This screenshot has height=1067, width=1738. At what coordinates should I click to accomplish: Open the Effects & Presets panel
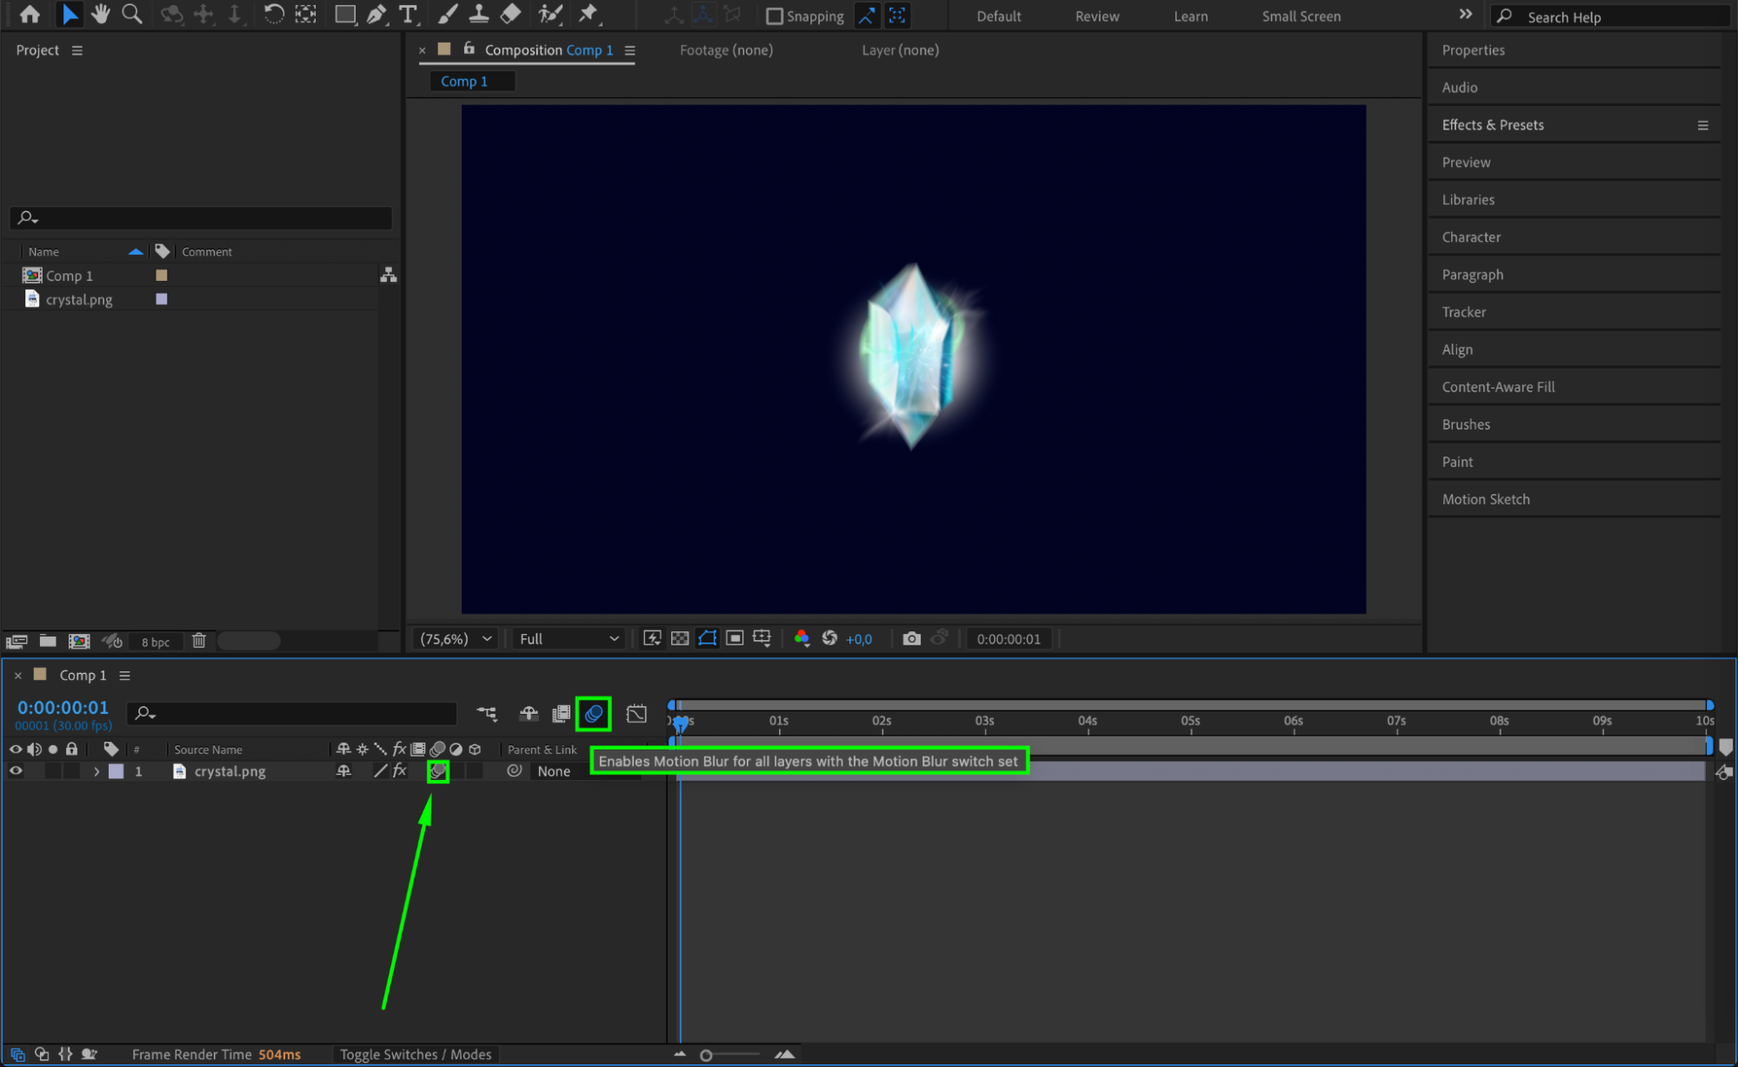tap(1492, 125)
